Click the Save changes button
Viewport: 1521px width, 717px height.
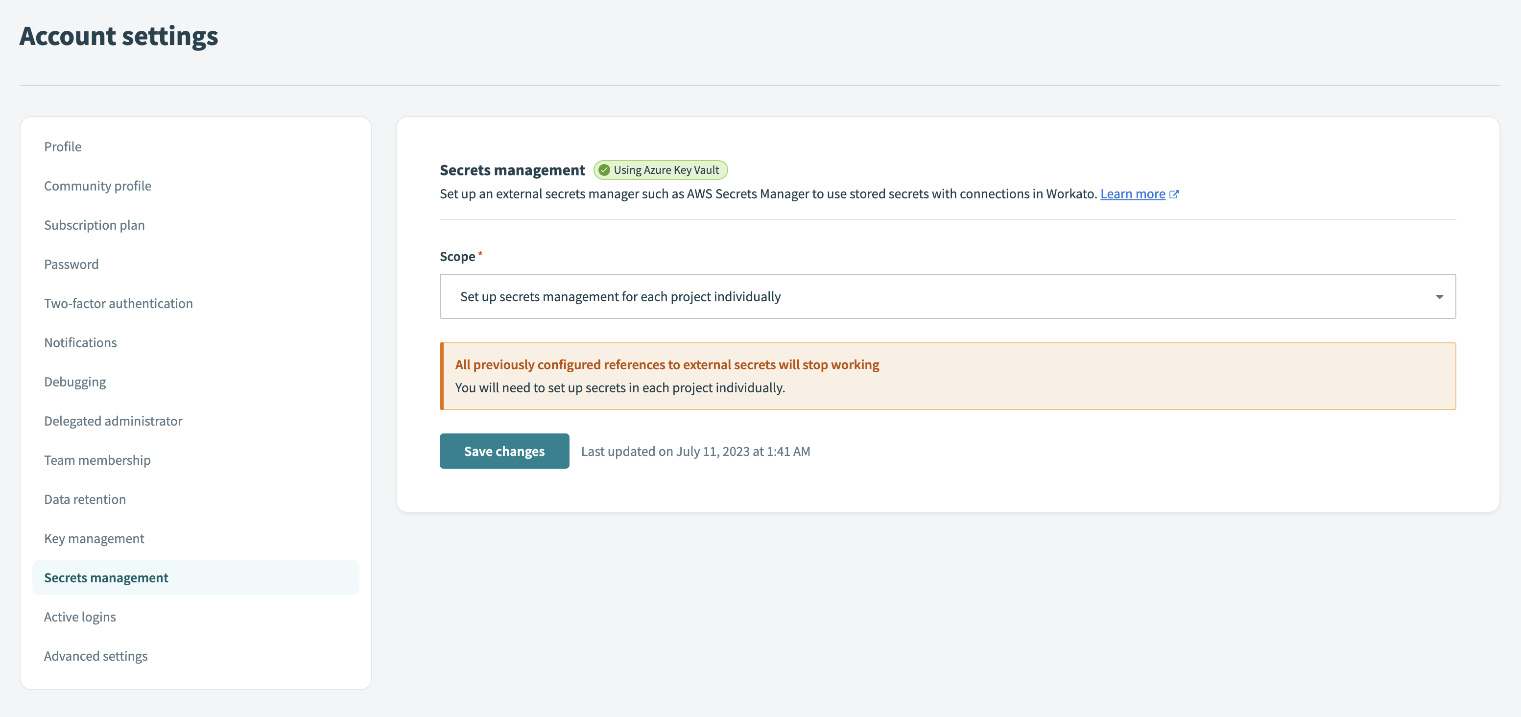[x=504, y=450]
